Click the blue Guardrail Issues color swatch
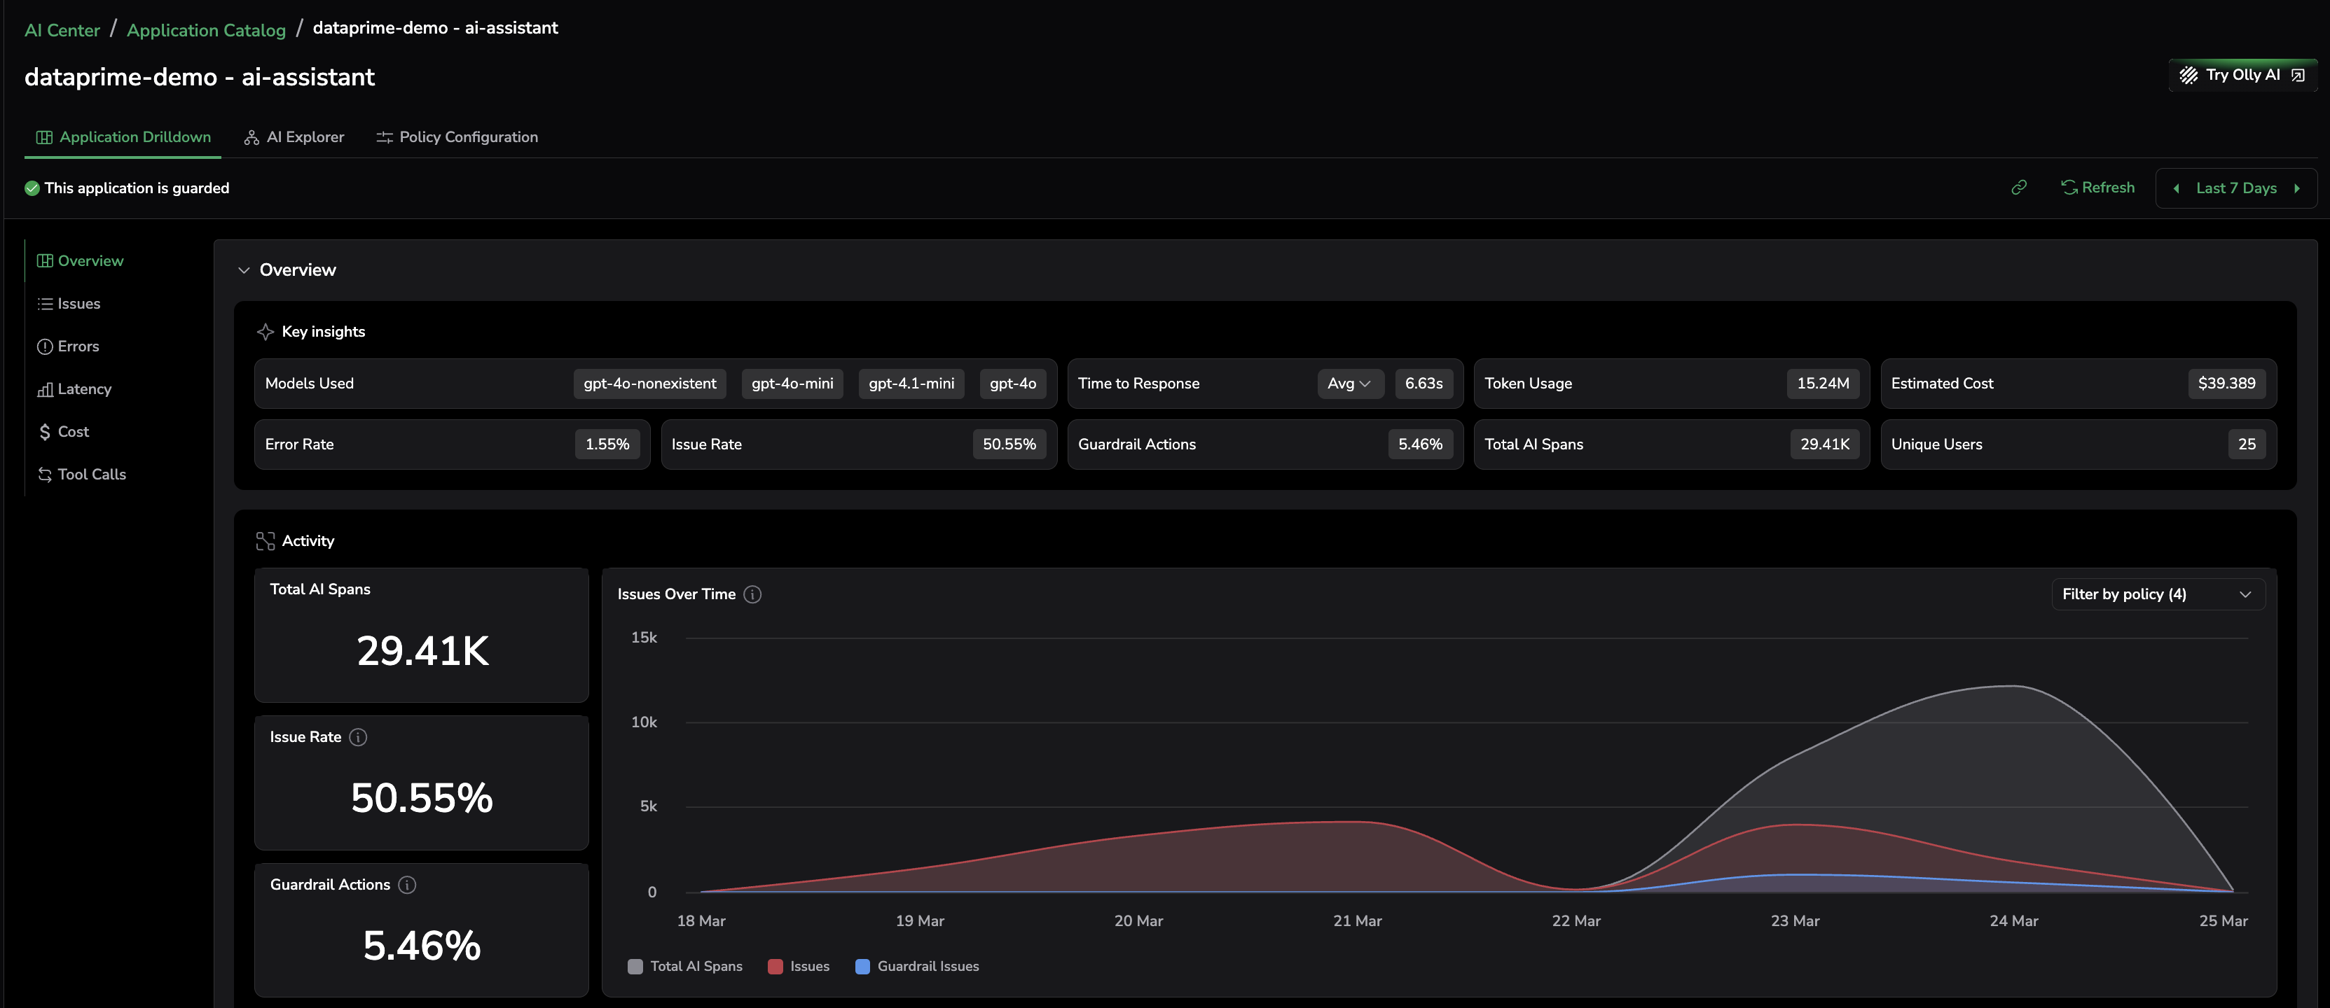The width and height of the screenshot is (2330, 1008). point(862,965)
